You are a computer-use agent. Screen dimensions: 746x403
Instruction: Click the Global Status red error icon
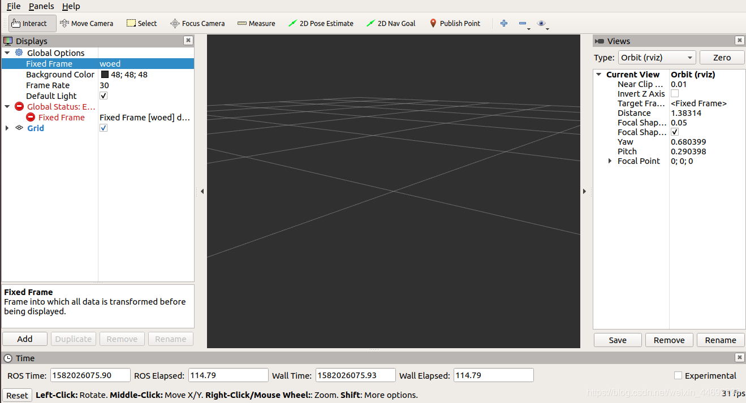coord(19,106)
